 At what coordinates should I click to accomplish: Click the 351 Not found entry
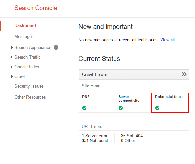click(x=95, y=140)
